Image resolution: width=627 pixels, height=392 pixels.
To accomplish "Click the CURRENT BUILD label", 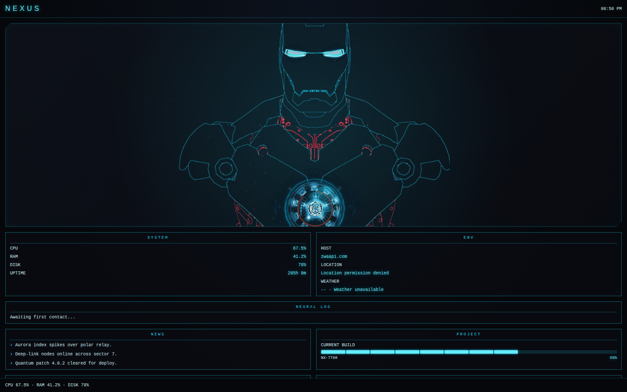I will 338,345.
